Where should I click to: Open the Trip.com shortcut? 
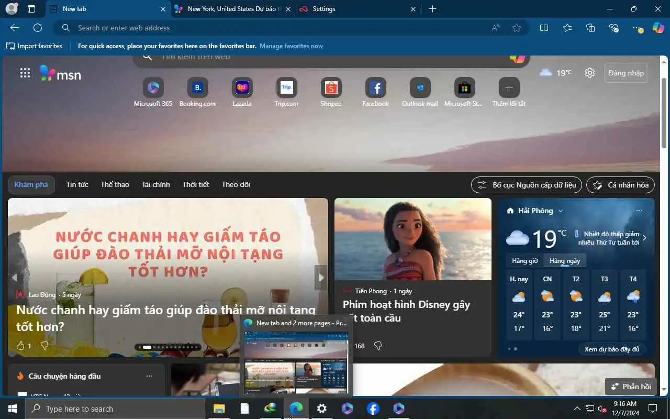click(286, 93)
